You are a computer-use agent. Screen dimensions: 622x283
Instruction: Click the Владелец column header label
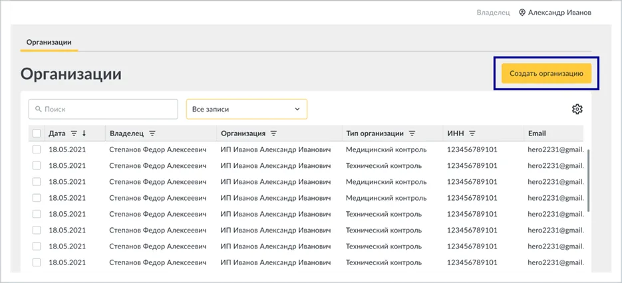126,134
